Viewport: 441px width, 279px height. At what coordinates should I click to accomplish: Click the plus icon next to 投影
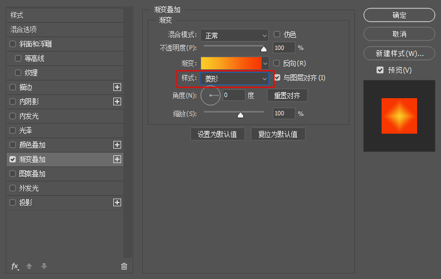[117, 202]
